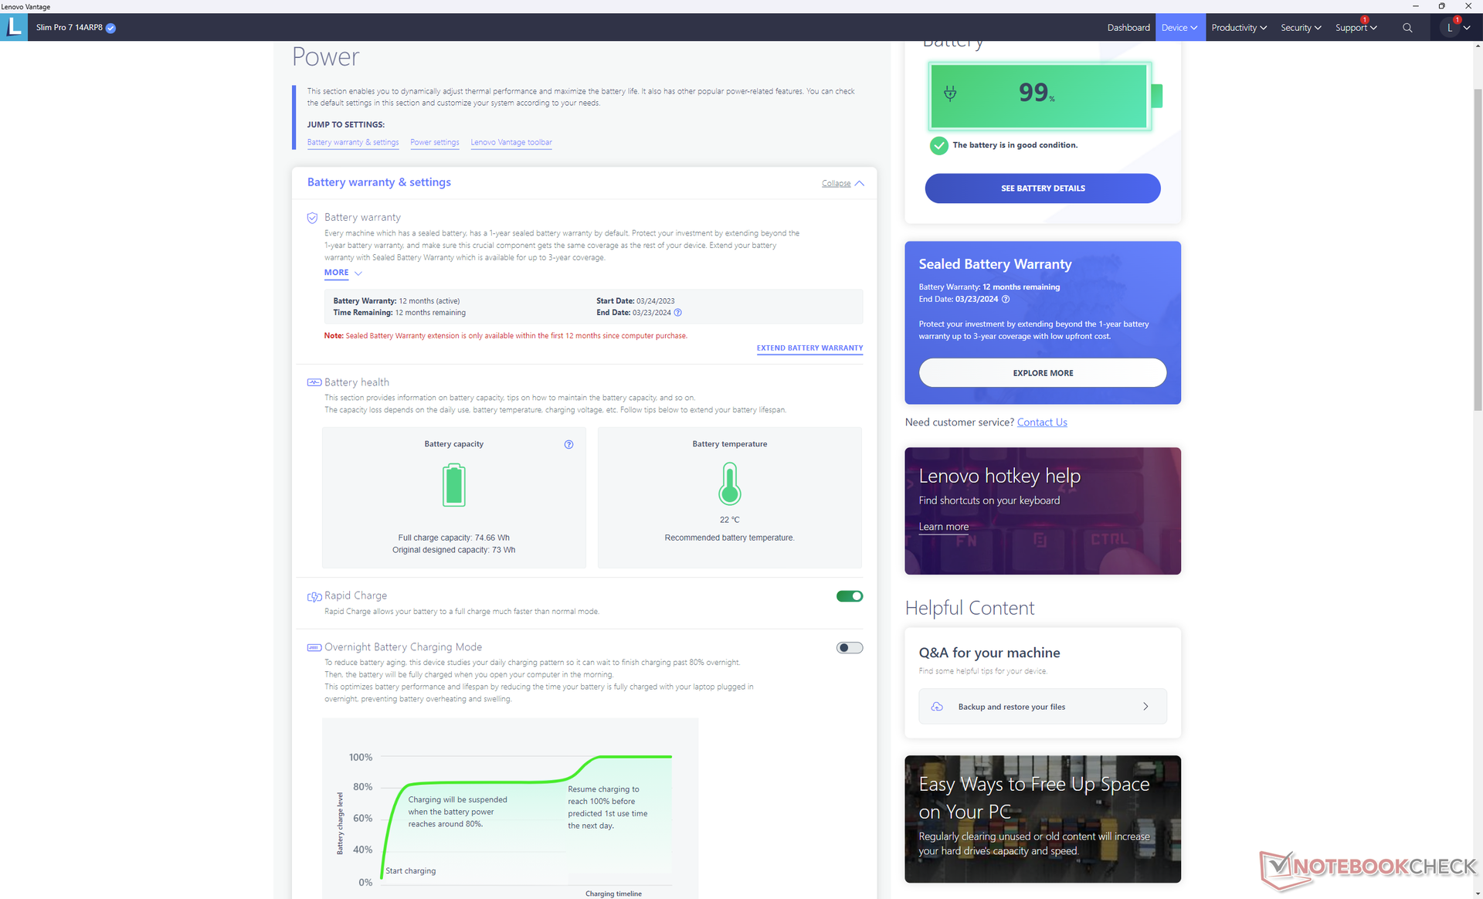
Task: Open the Support menu
Action: [1356, 28]
